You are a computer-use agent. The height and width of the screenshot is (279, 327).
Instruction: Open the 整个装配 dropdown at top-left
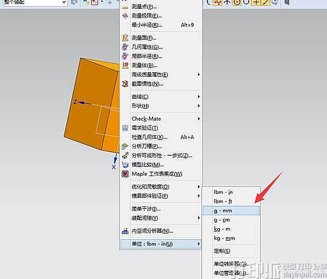click(64, 2)
